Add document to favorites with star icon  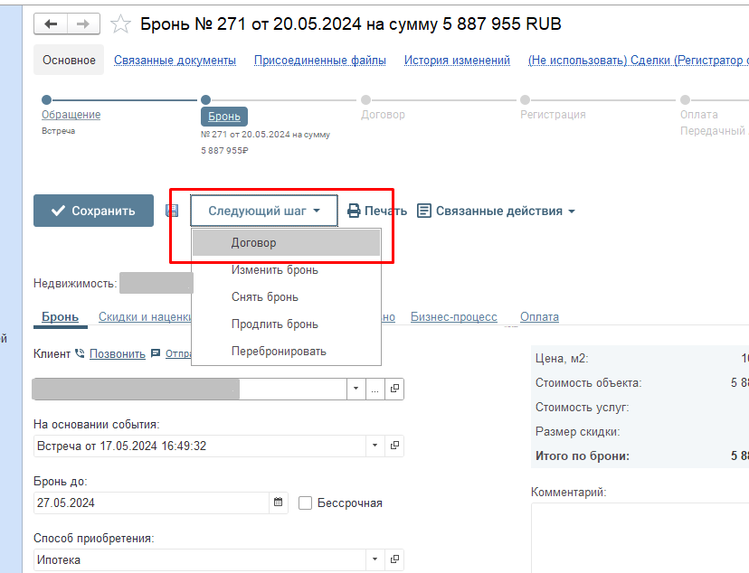click(120, 24)
